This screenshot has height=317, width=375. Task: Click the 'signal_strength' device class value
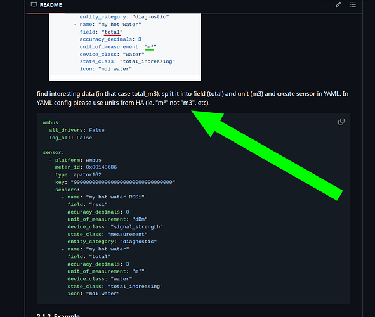(136, 227)
